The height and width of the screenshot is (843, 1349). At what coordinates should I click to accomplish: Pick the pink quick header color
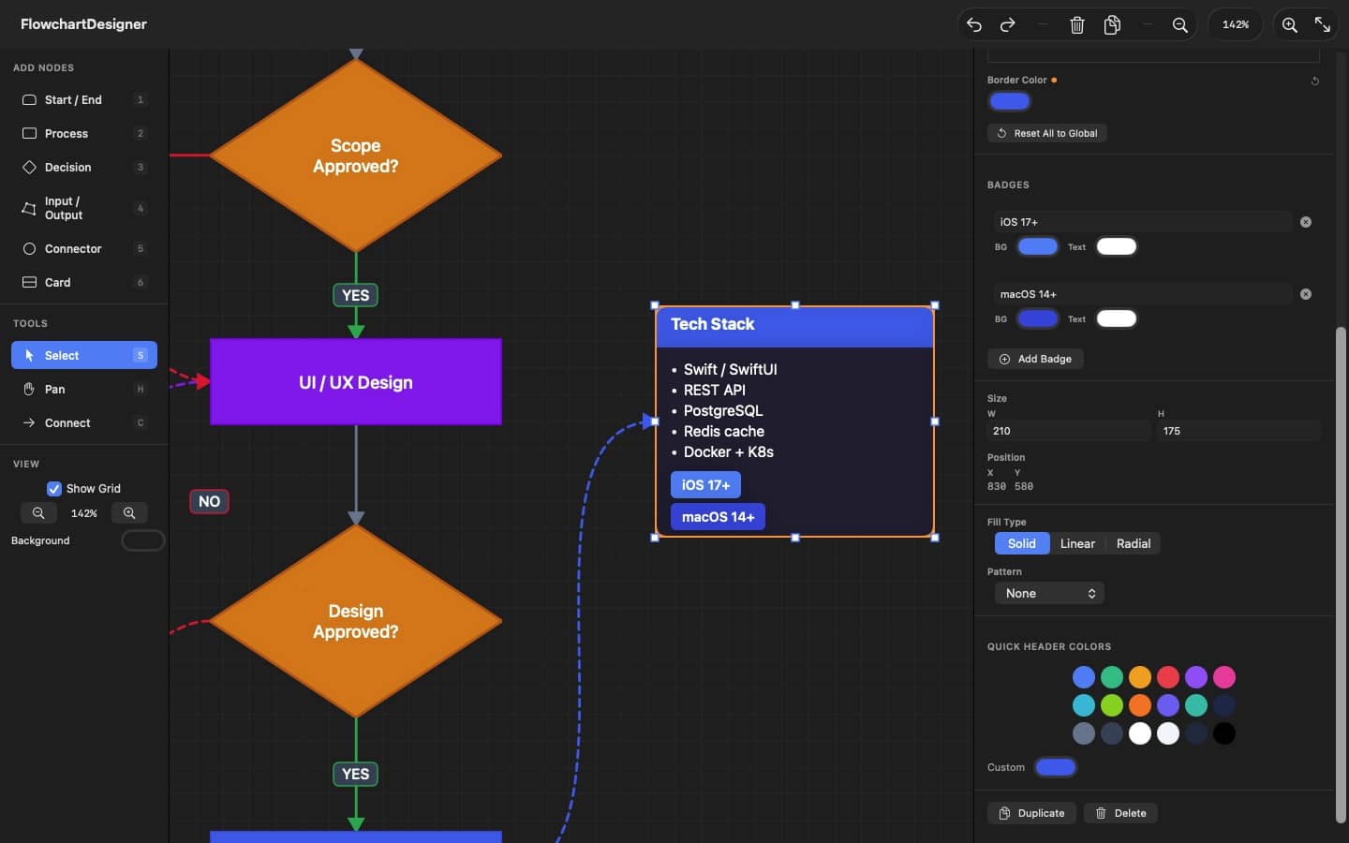pyautogui.click(x=1224, y=677)
